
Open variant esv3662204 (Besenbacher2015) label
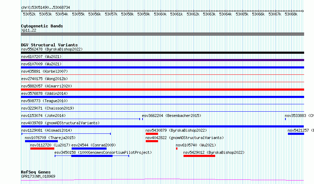(171, 116)
